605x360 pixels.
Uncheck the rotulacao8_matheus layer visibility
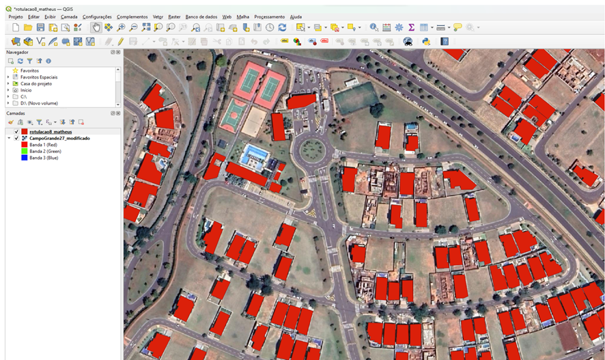point(16,132)
